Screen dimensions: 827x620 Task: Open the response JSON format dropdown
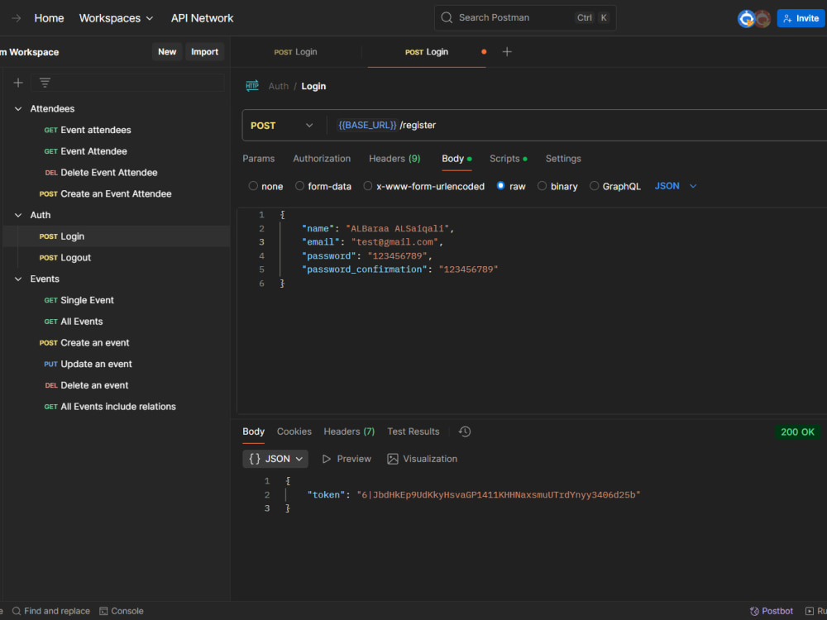click(275, 459)
